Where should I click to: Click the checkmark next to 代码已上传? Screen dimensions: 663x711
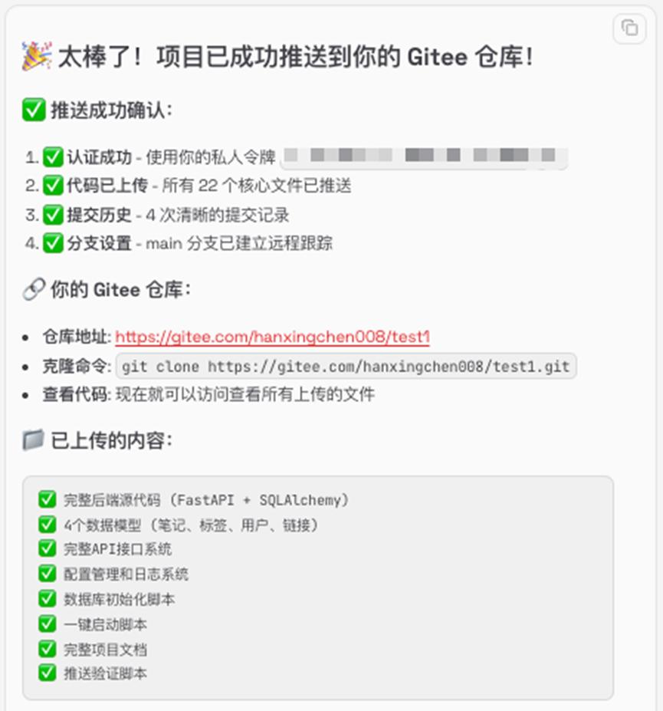(53, 186)
